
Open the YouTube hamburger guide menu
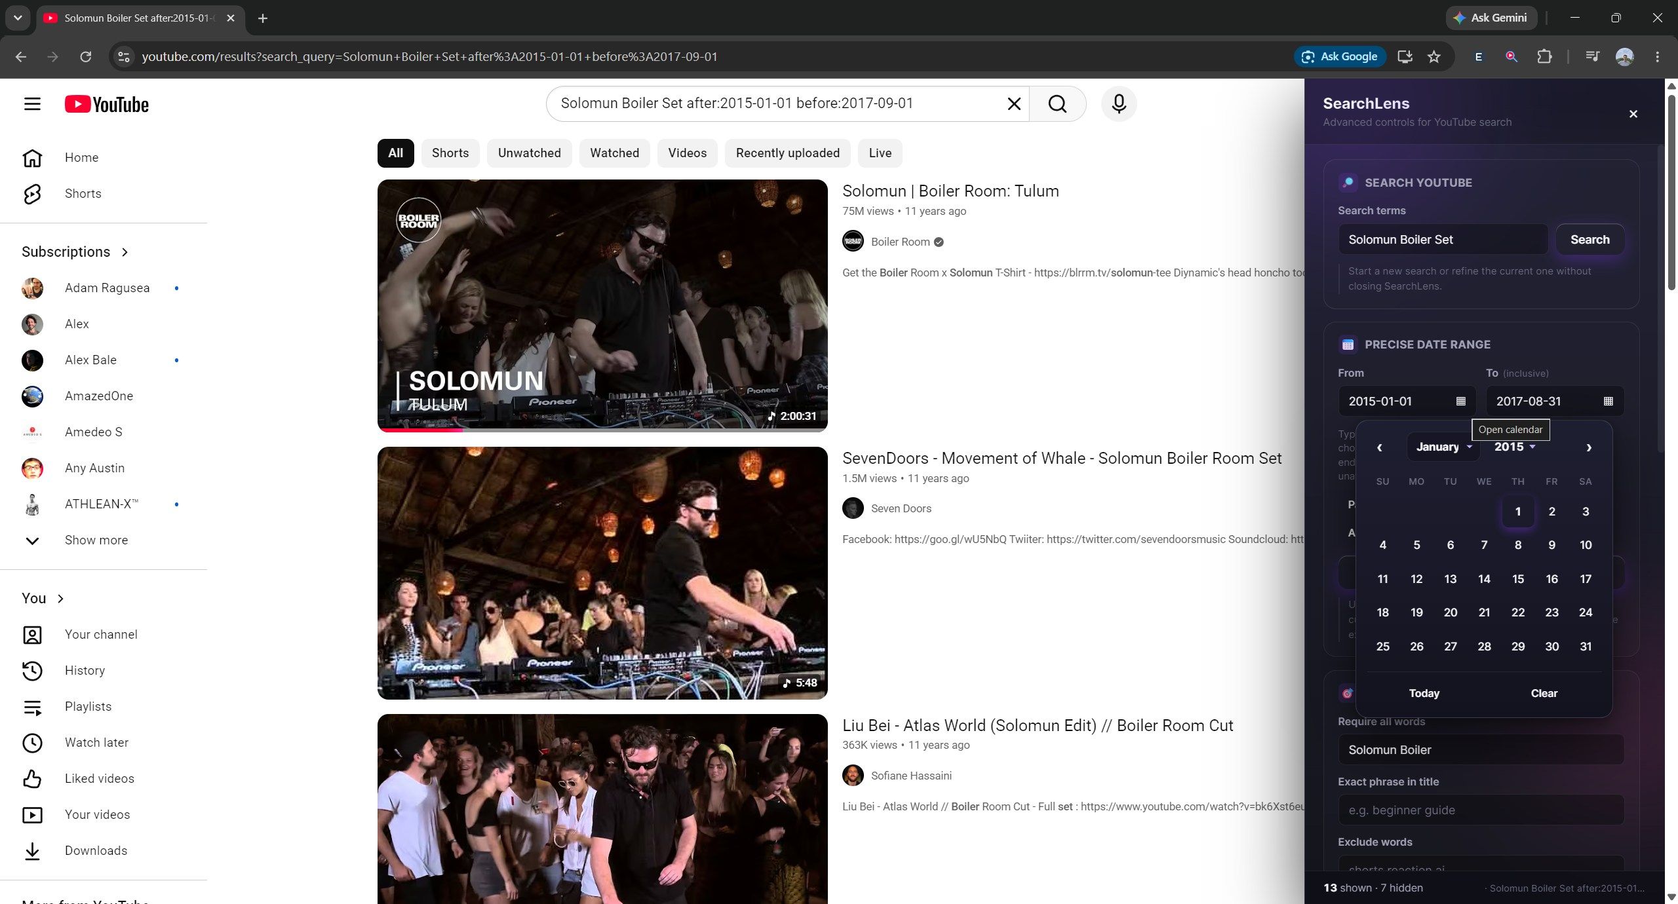(x=32, y=104)
